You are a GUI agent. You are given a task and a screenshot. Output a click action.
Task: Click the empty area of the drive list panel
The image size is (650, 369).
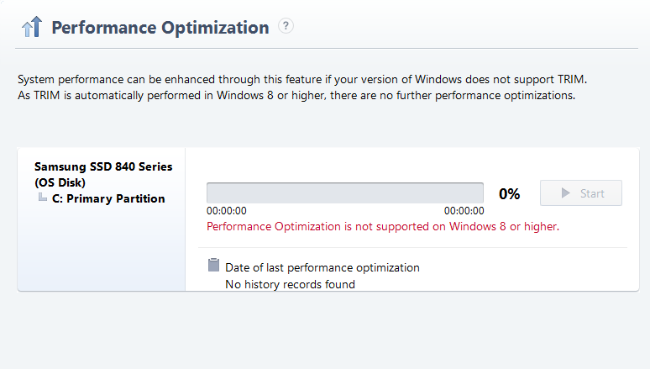pyautogui.click(x=101, y=252)
